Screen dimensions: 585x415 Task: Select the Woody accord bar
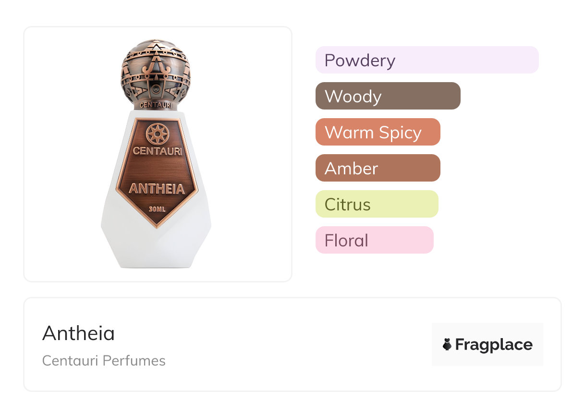(x=388, y=96)
